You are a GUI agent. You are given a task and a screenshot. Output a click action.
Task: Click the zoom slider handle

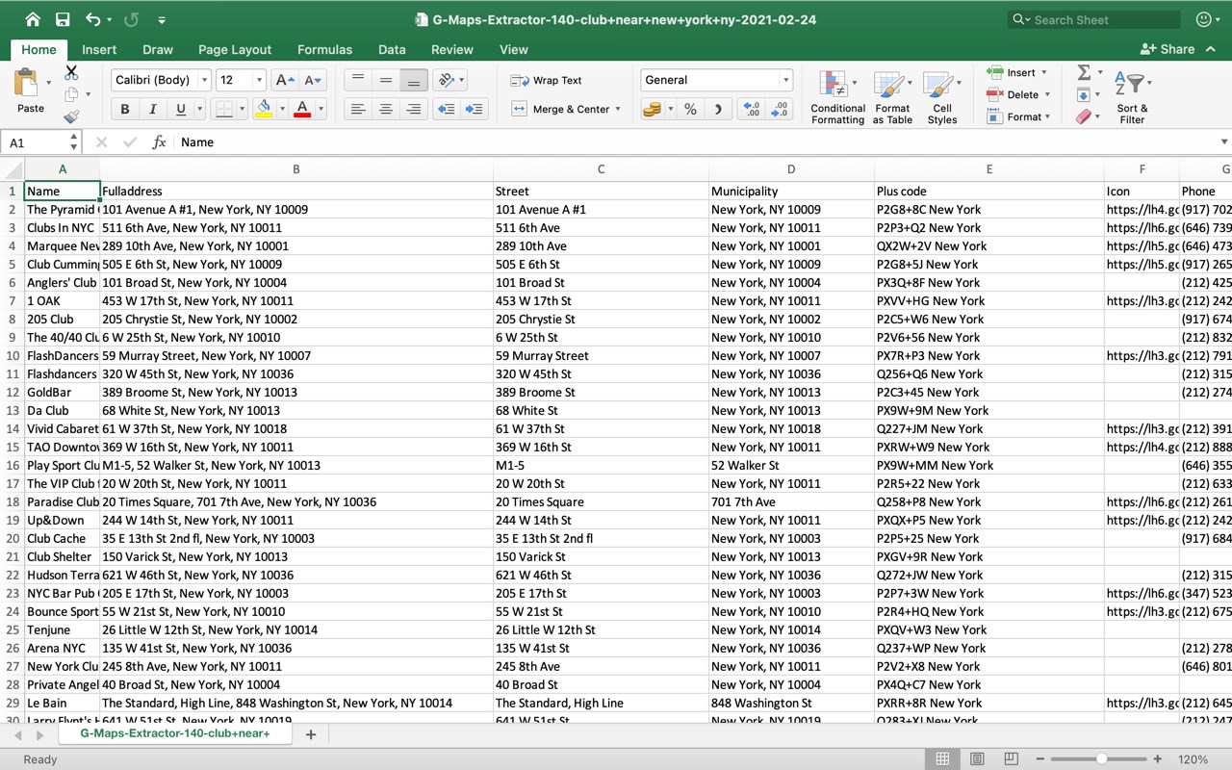[1101, 759]
